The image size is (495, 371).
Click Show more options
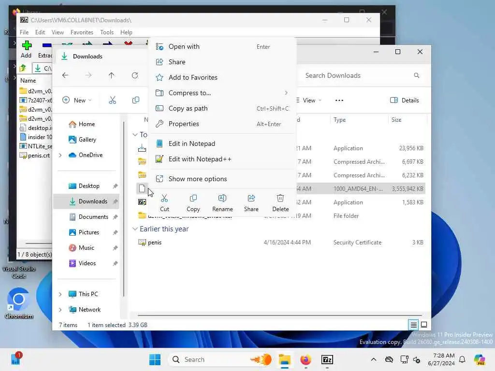tap(222, 179)
